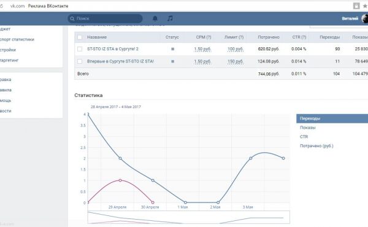Viewport: 368px width, 227px height.
Task: Sort table by Статус column
Action: [172, 37]
